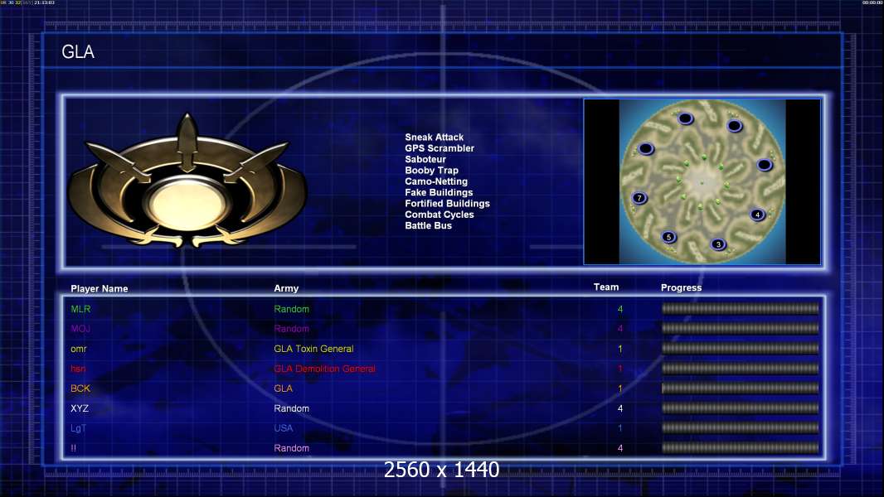This screenshot has width=884, height=497.
Task: Select player name BCK
Action: click(x=80, y=388)
